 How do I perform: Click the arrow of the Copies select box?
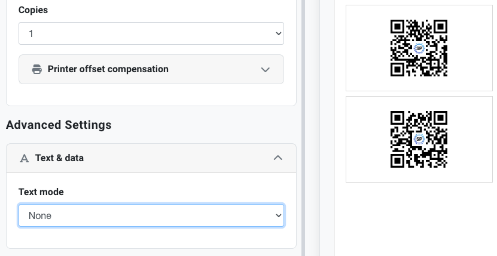[x=279, y=33]
